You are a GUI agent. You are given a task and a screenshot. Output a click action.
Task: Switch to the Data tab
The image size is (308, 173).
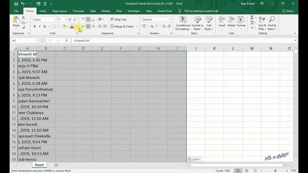click(93, 11)
